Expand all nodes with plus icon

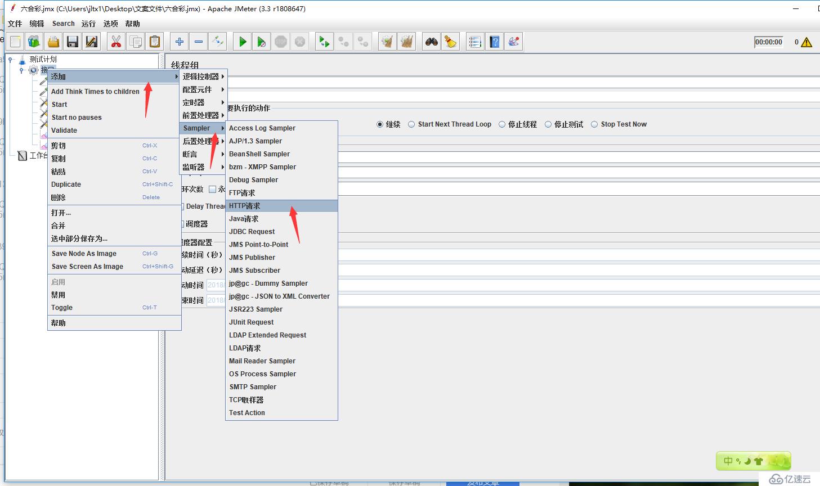[180, 42]
